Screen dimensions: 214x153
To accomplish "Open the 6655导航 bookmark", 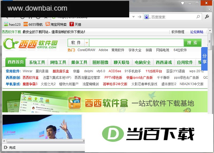I will point(33,24).
